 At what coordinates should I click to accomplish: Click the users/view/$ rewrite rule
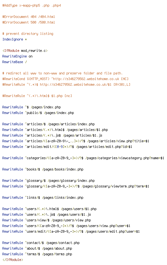point(46,220)
